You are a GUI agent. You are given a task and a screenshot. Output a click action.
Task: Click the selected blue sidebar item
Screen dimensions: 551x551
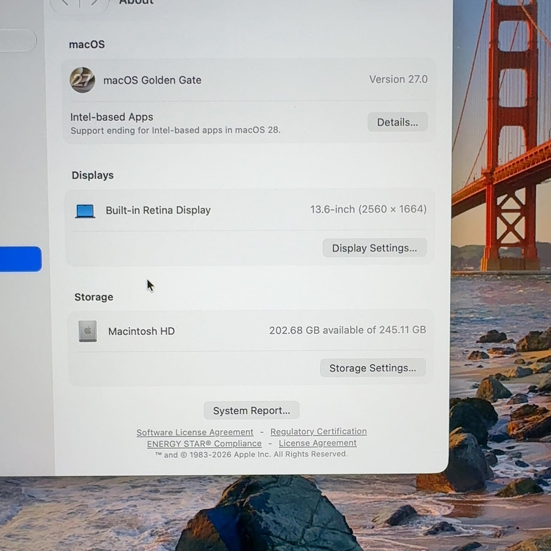click(21, 259)
